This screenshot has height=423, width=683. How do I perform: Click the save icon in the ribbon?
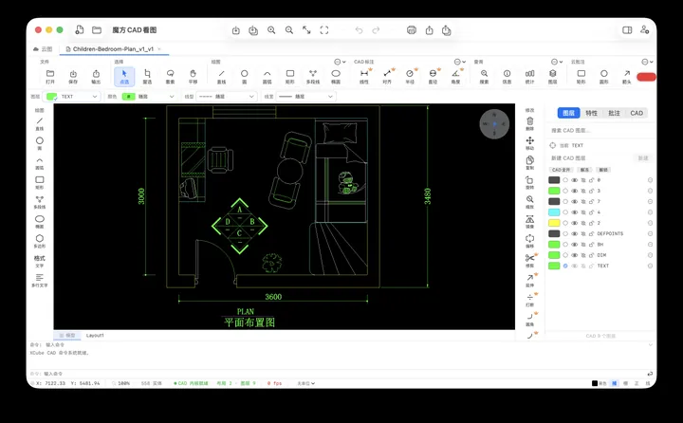click(x=73, y=77)
